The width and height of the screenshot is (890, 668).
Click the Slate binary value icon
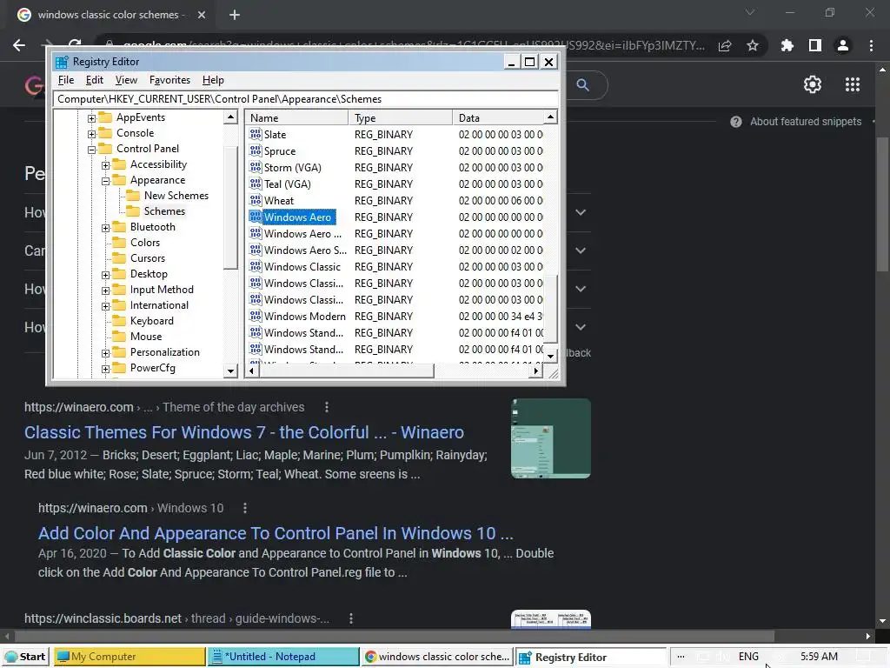256,134
